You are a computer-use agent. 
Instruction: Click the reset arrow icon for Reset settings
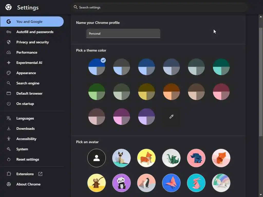[x=9, y=159]
